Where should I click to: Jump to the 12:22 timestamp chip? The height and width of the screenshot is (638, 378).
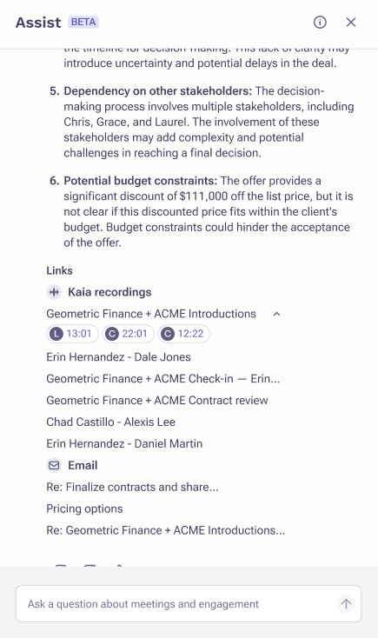coord(184,334)
